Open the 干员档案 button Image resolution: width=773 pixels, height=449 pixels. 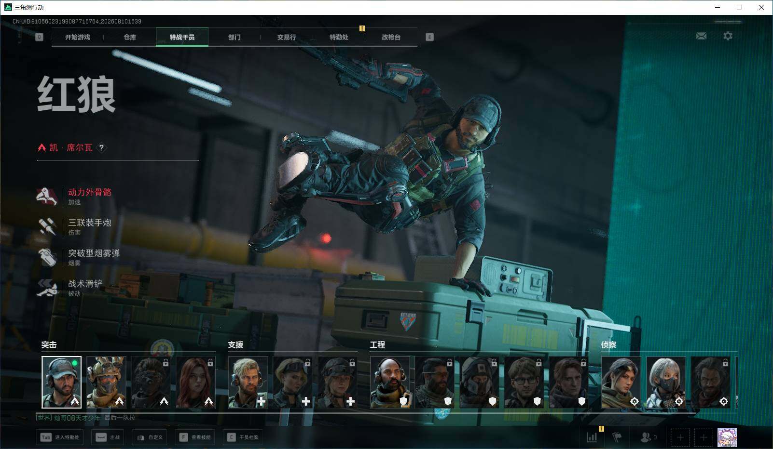243,437
